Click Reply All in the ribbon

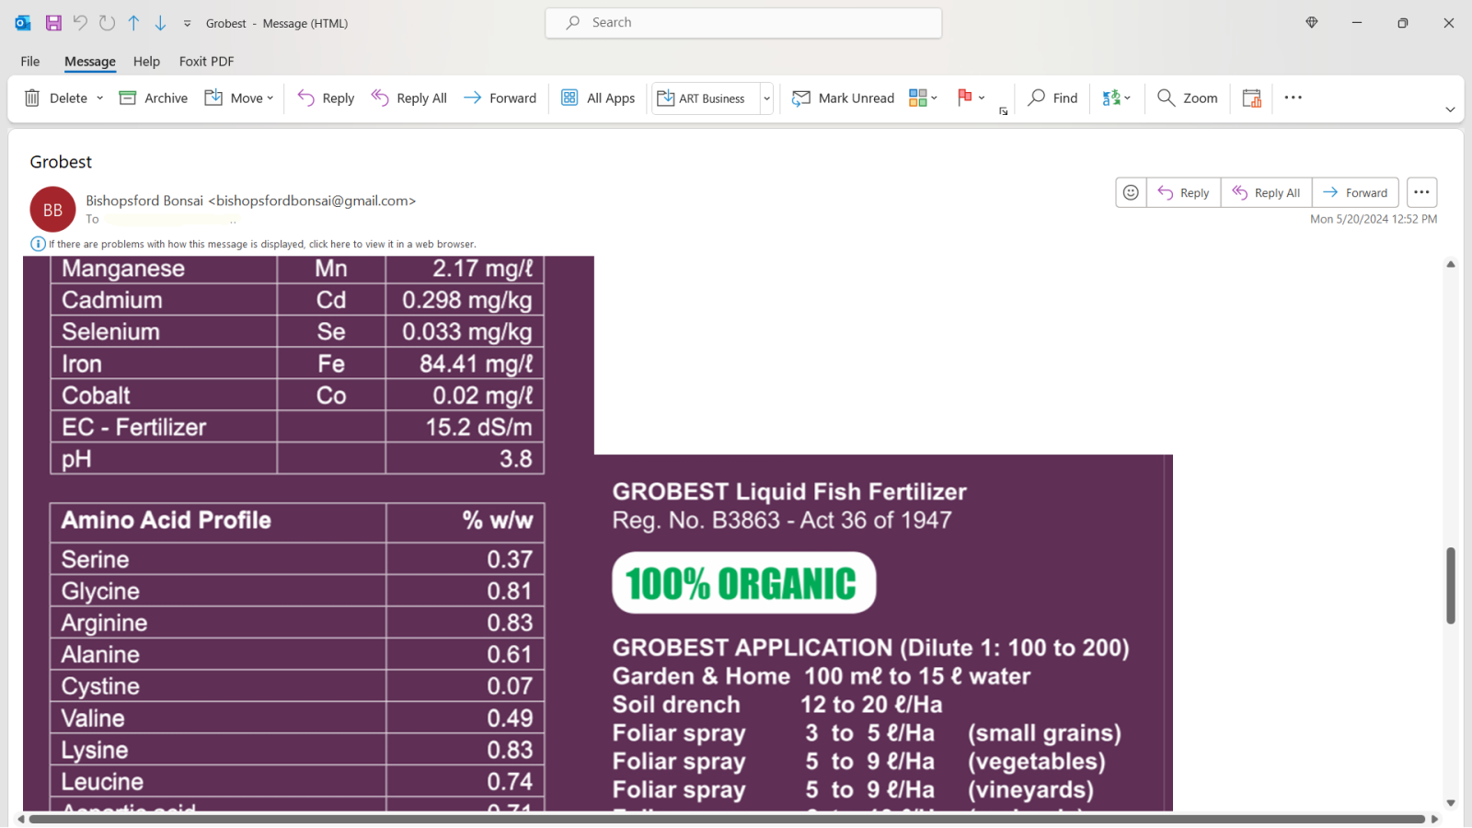pos(408,98)
